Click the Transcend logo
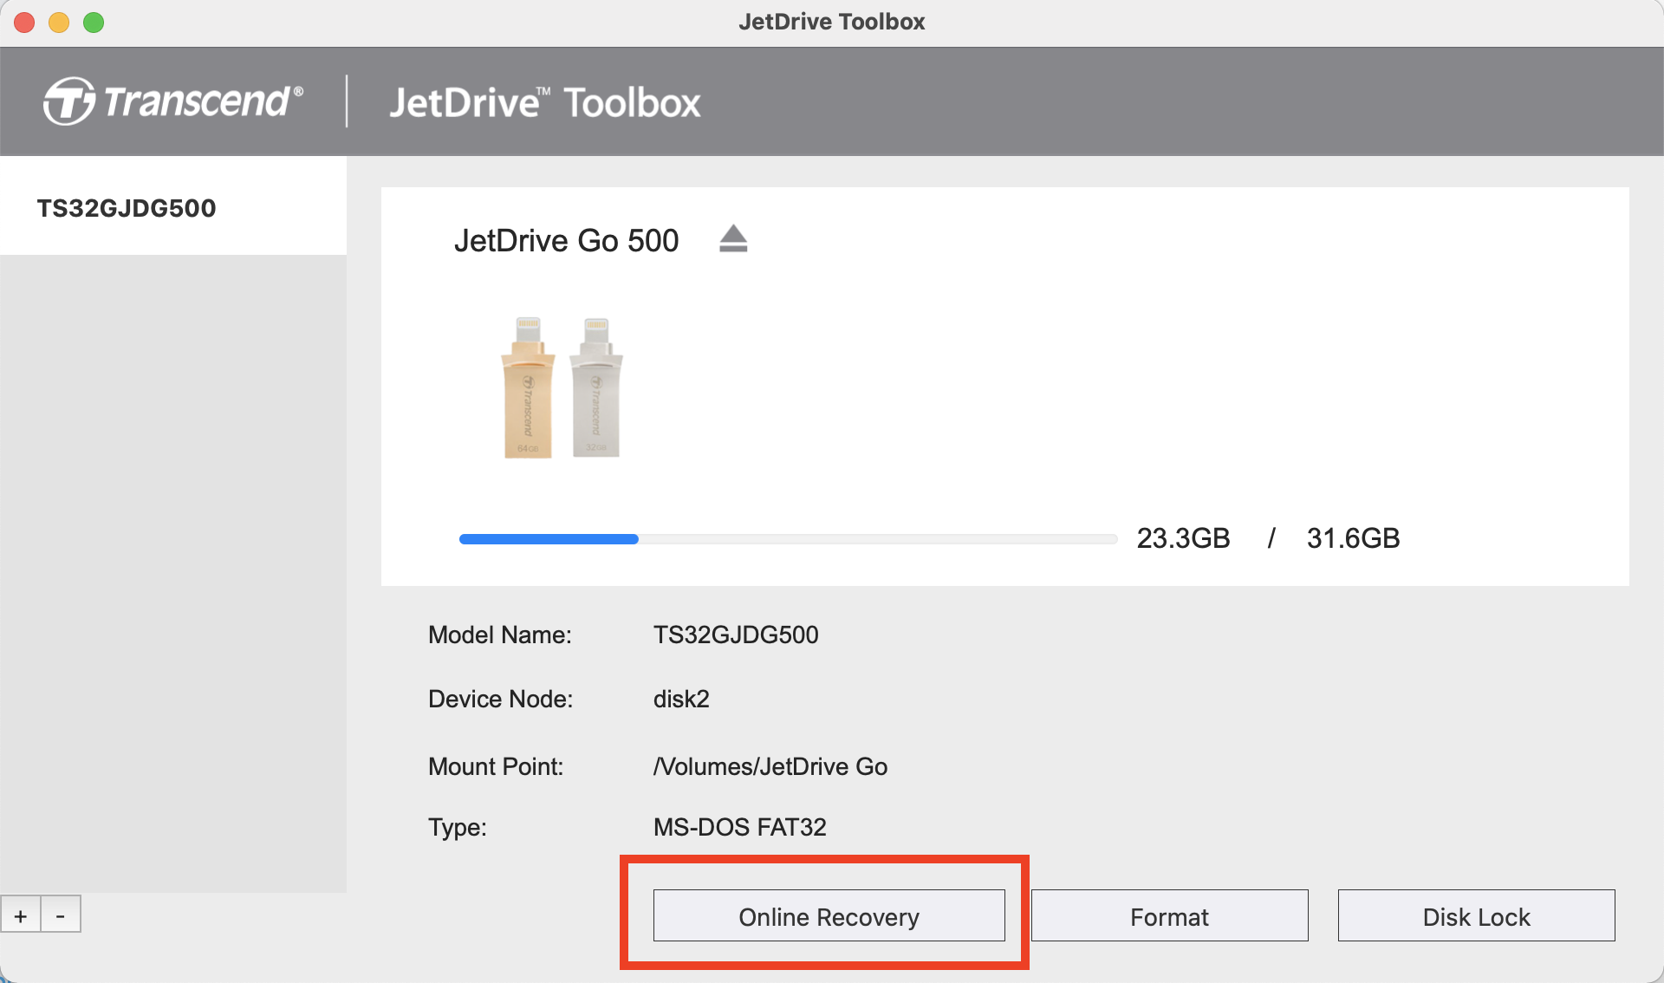This screenshot has height=983, width=1664. pos(173,101)
